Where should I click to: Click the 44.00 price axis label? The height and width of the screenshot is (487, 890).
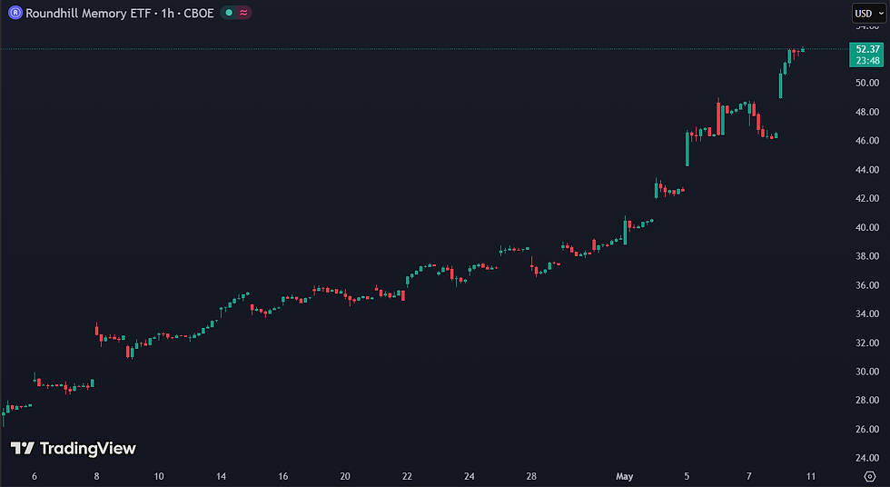point(867,169)
